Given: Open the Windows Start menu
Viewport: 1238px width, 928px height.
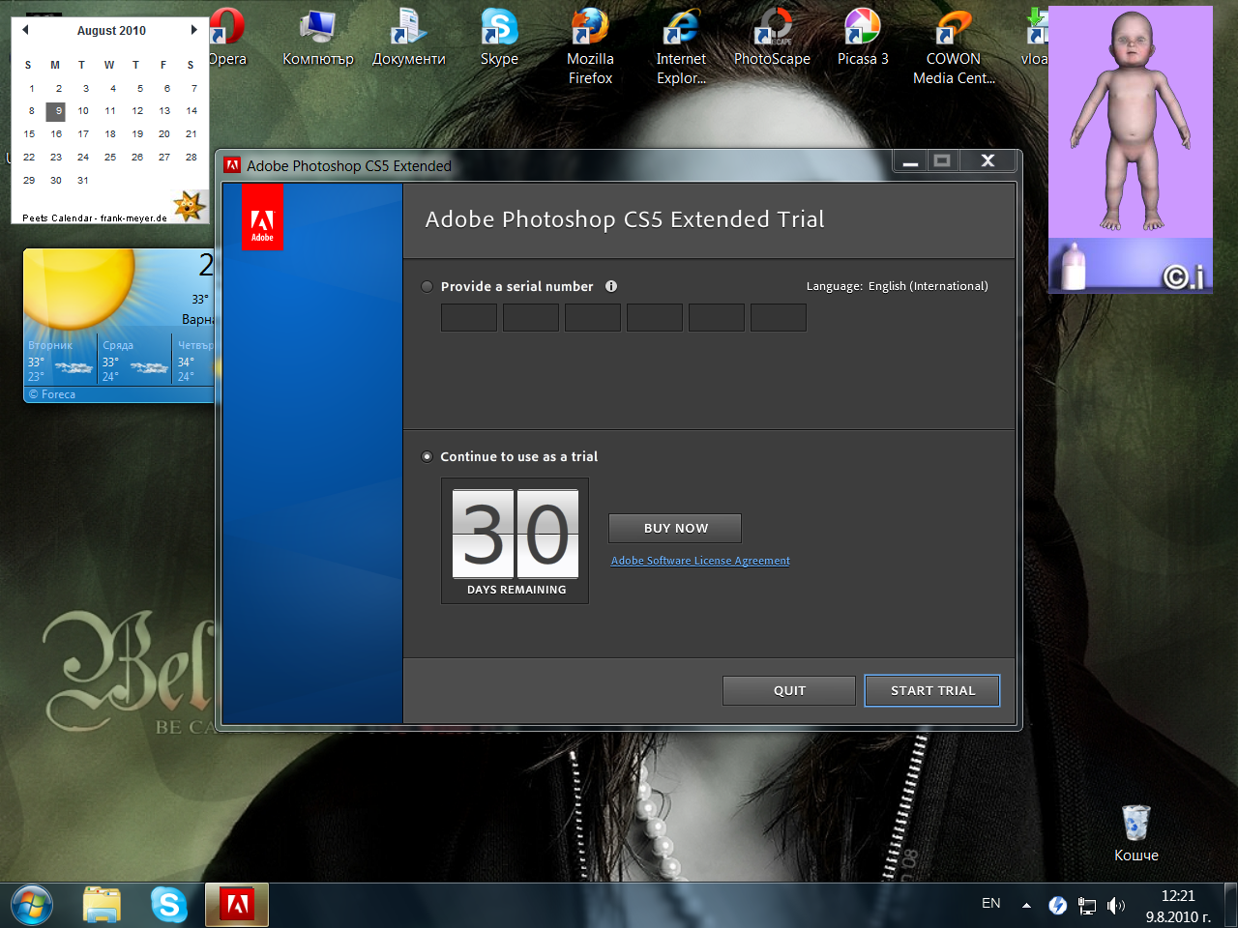Looking at the screenshot, I should click(32, 906).
